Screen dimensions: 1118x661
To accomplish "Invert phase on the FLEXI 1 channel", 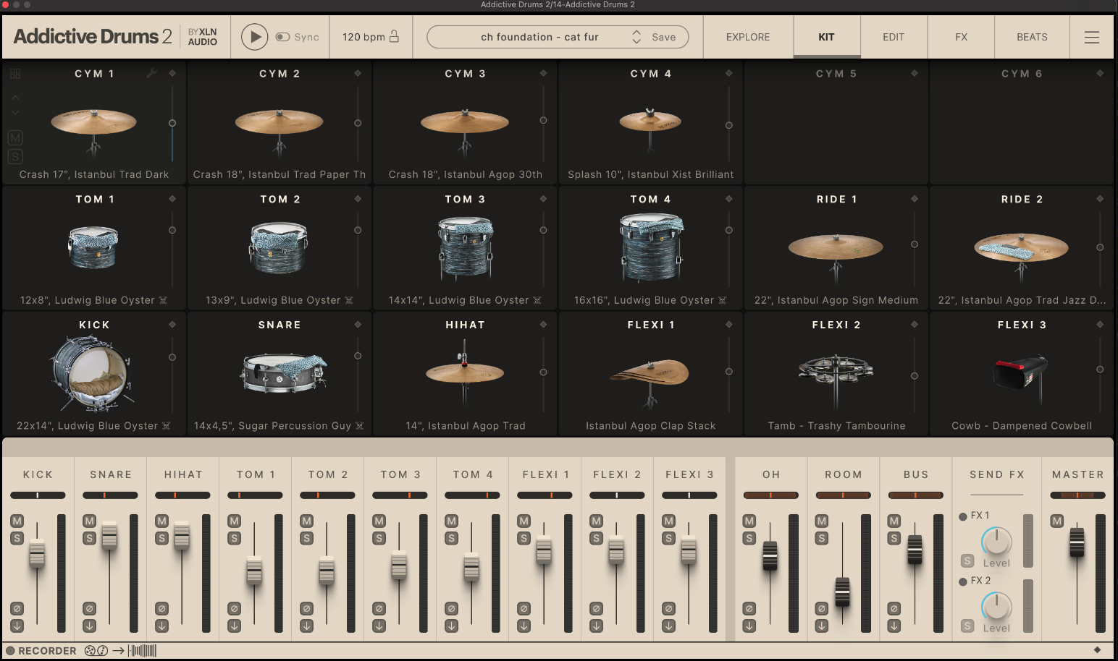I will point(524,609).
